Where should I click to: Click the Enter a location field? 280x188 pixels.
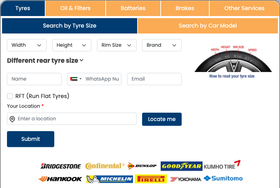coord(72,119)
